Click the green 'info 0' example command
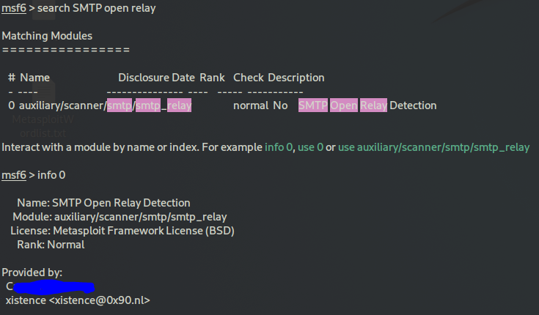 (279, 147)
